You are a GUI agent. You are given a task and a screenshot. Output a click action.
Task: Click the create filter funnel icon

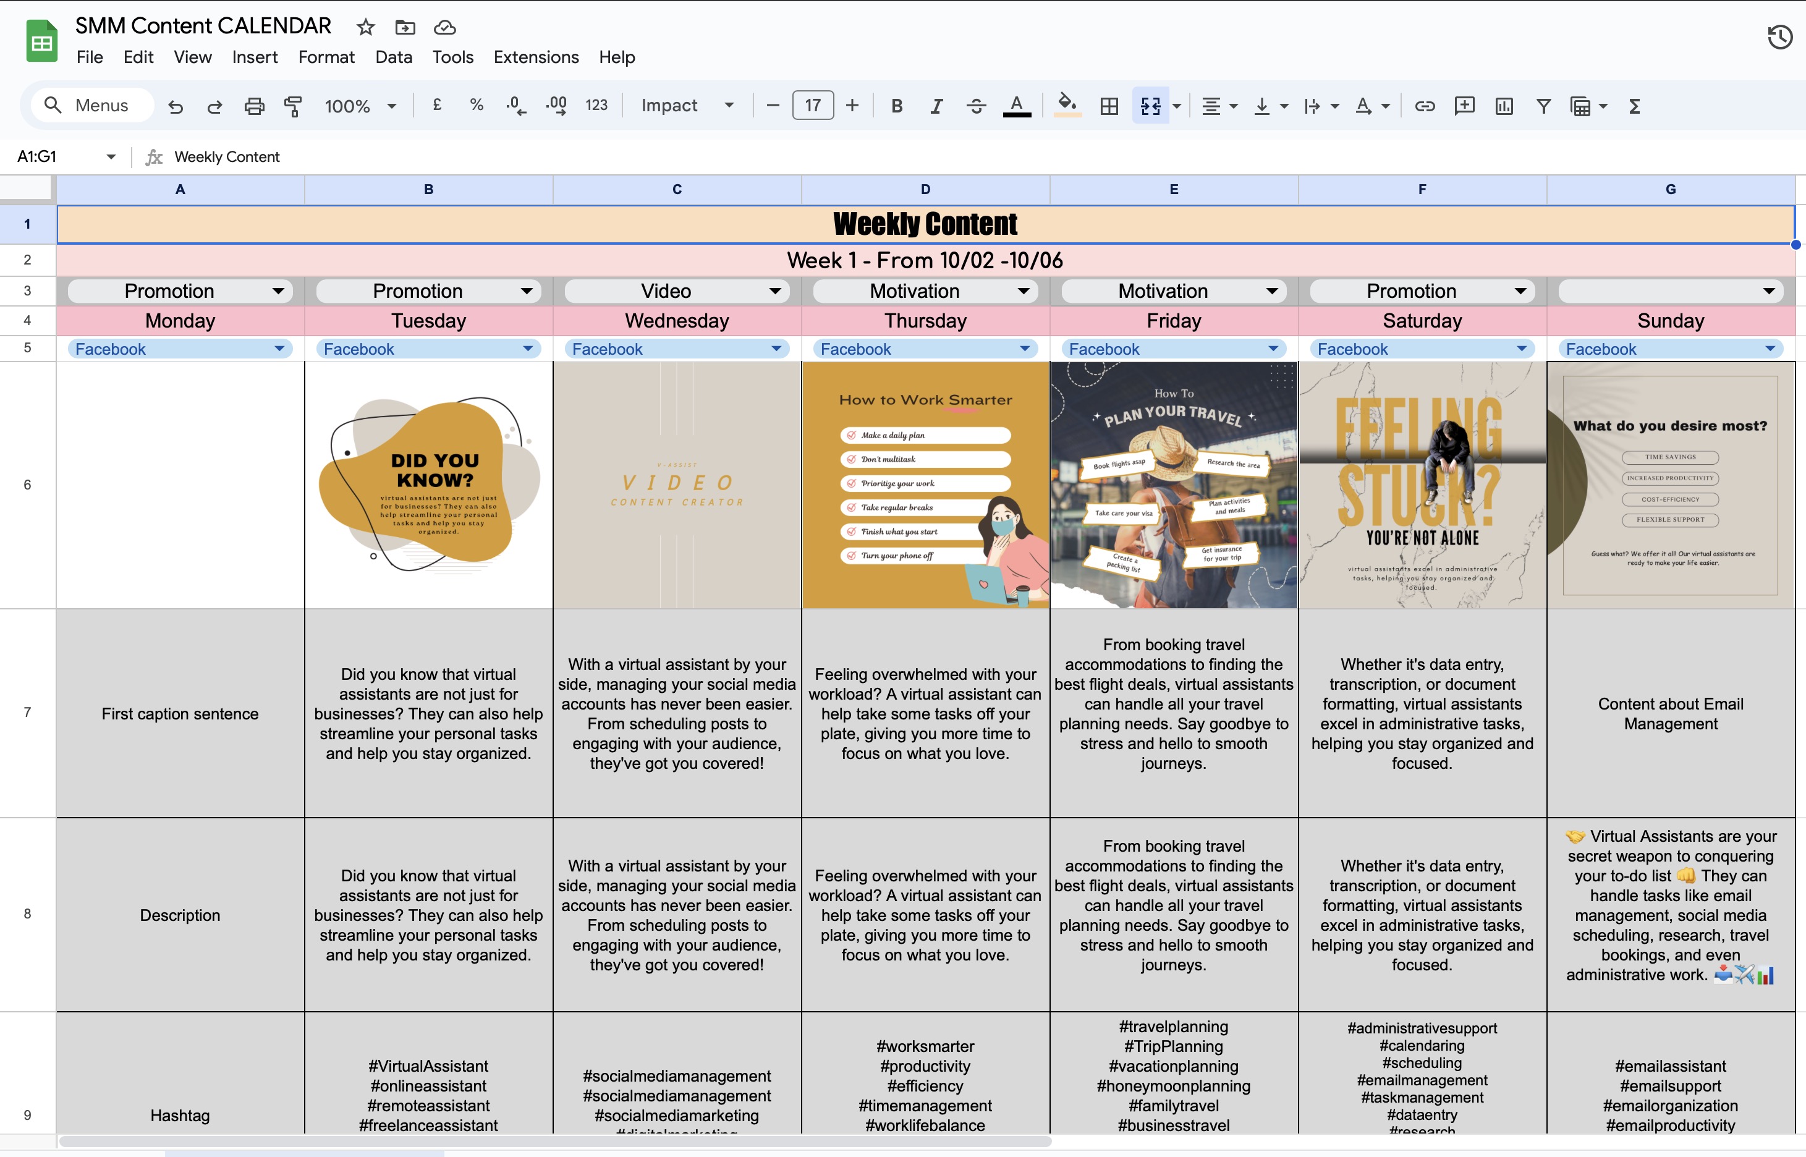click(x=1543, y=106)
